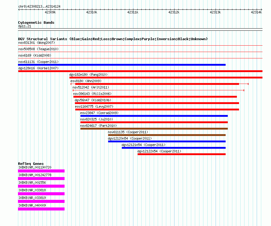Click the nsv512042 (Arlt2011) thin red line

[158, 90]
